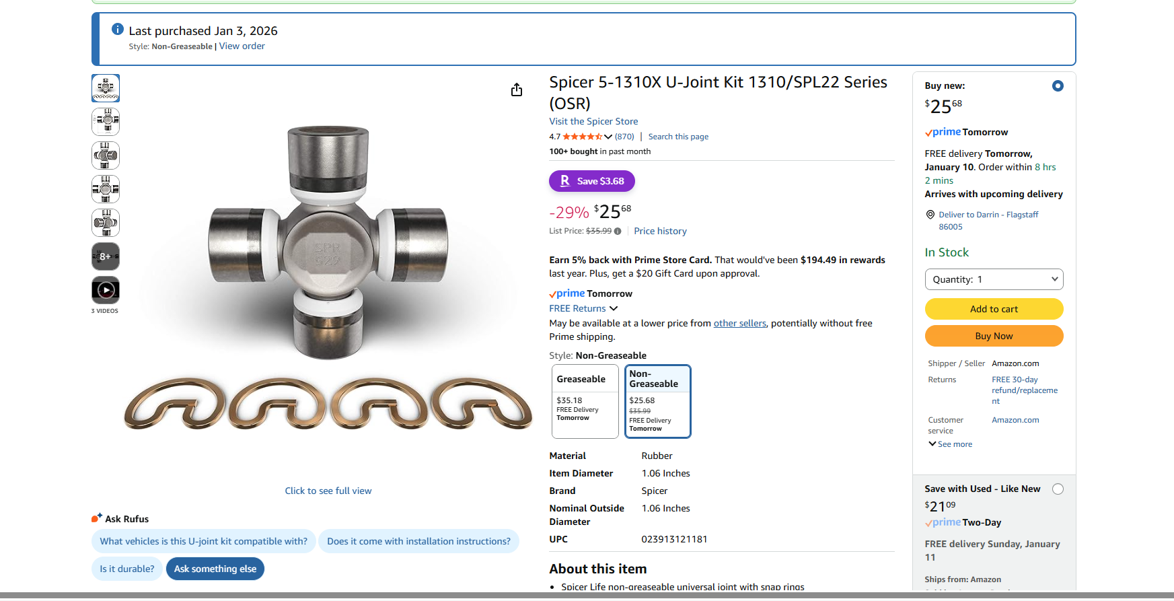Open the product videos thumbnail

(x=106, y=290)
